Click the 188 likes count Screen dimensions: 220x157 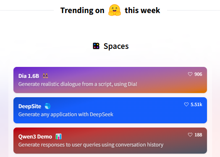(198, 135)
